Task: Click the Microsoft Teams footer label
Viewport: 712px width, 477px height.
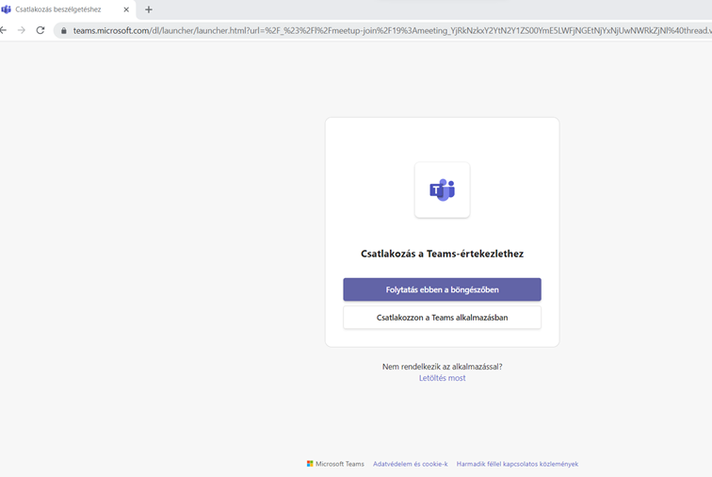Action: [340, 464]
